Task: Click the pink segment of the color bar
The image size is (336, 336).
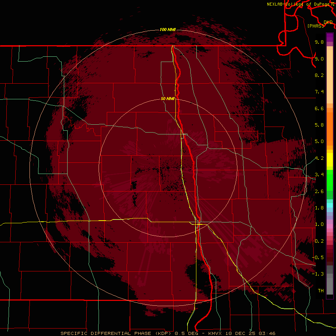Action: pyautogui.click(x=330, y=226)
